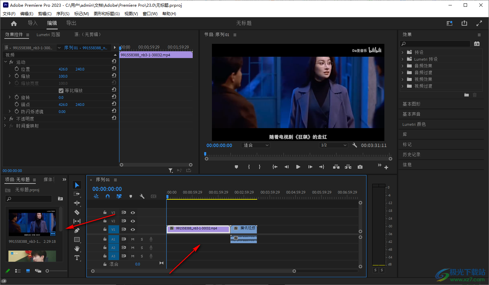Click the Extract button in program monitor
This screenshot has width=489, height=285.
348,167
